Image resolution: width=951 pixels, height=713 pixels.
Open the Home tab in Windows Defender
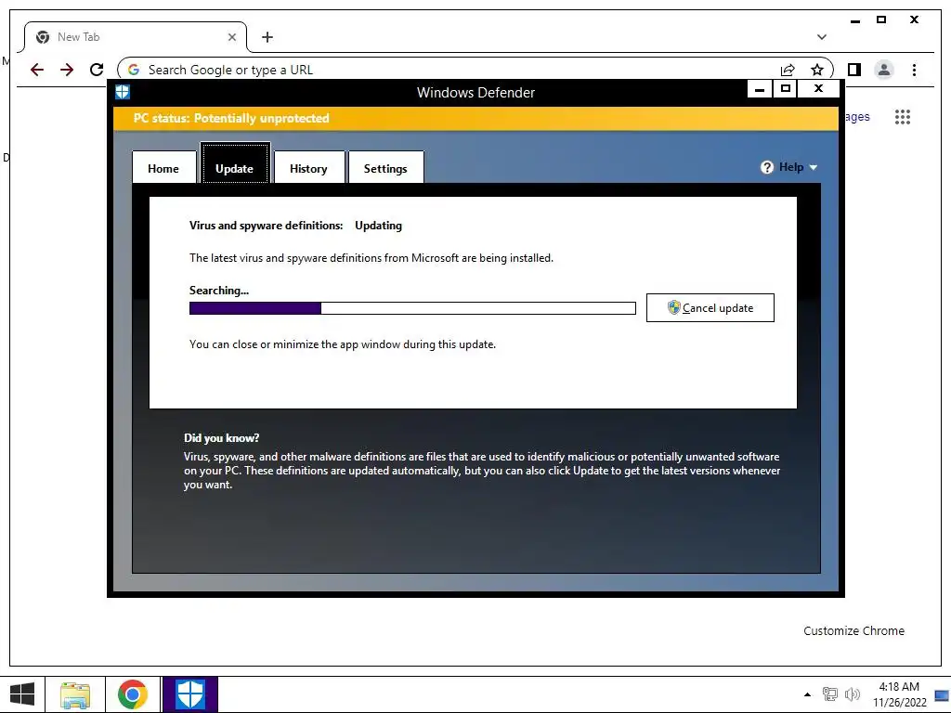163,167
